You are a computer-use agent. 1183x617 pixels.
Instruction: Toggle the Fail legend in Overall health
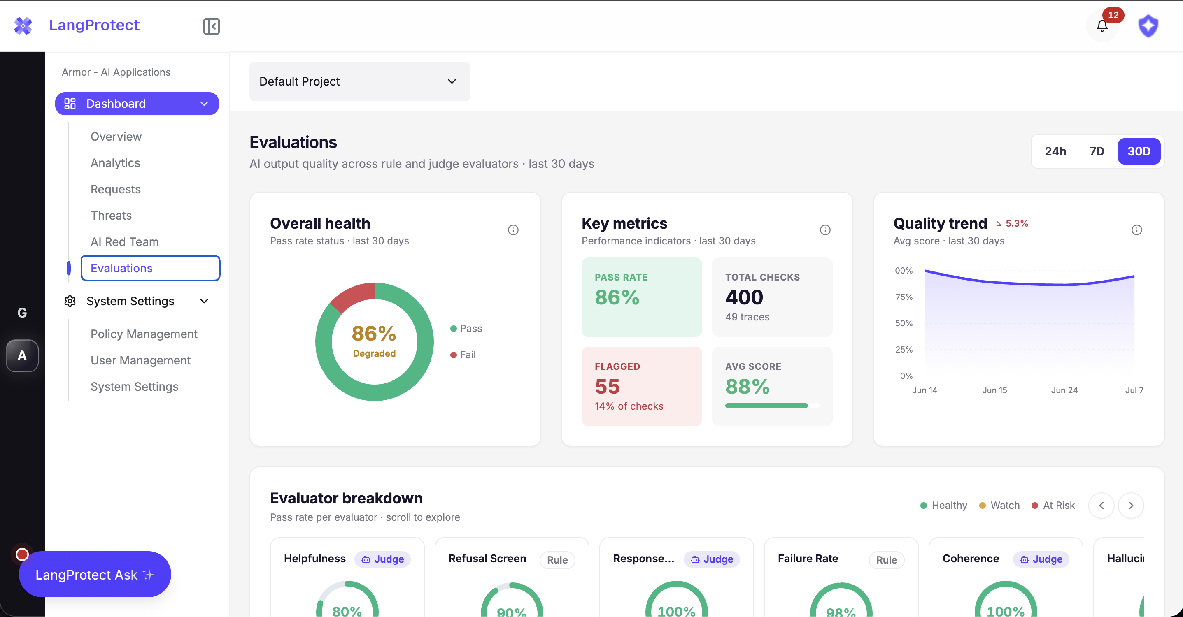pos(463,355)
